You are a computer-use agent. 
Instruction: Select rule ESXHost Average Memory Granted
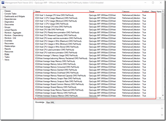pyautogui.click(x=56, y=70)
